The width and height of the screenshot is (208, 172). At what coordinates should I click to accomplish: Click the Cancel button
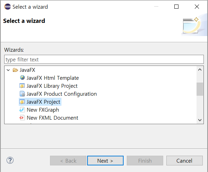pos(184,161)
